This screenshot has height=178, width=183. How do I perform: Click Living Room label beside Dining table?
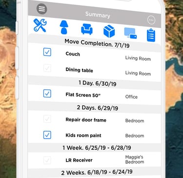[x=138, y=73]
